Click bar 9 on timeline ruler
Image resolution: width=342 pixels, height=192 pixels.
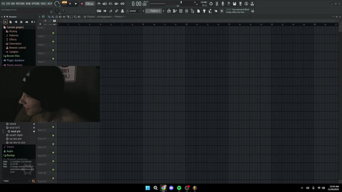point(143,24)
